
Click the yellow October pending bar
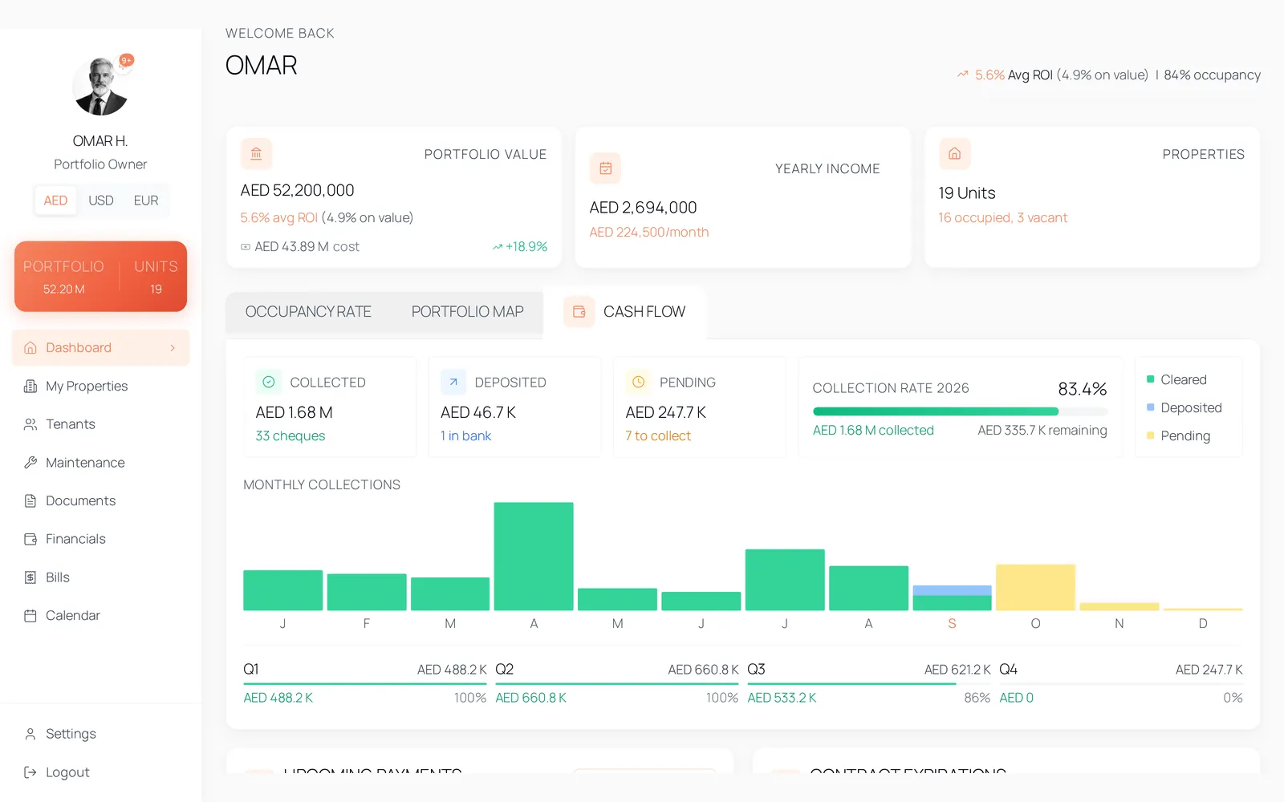pos(1035,587)
